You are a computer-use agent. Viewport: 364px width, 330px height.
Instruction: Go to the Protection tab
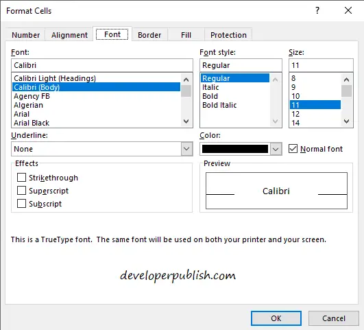pos(228,35)
